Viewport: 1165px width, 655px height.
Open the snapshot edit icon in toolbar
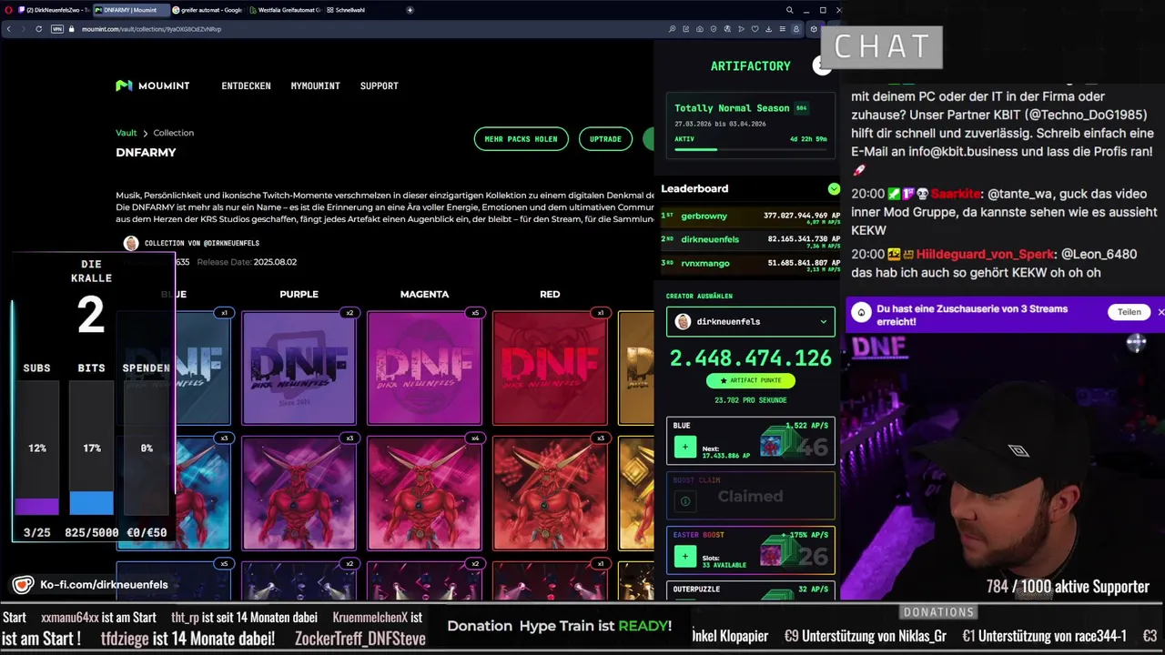pos(686,29)
